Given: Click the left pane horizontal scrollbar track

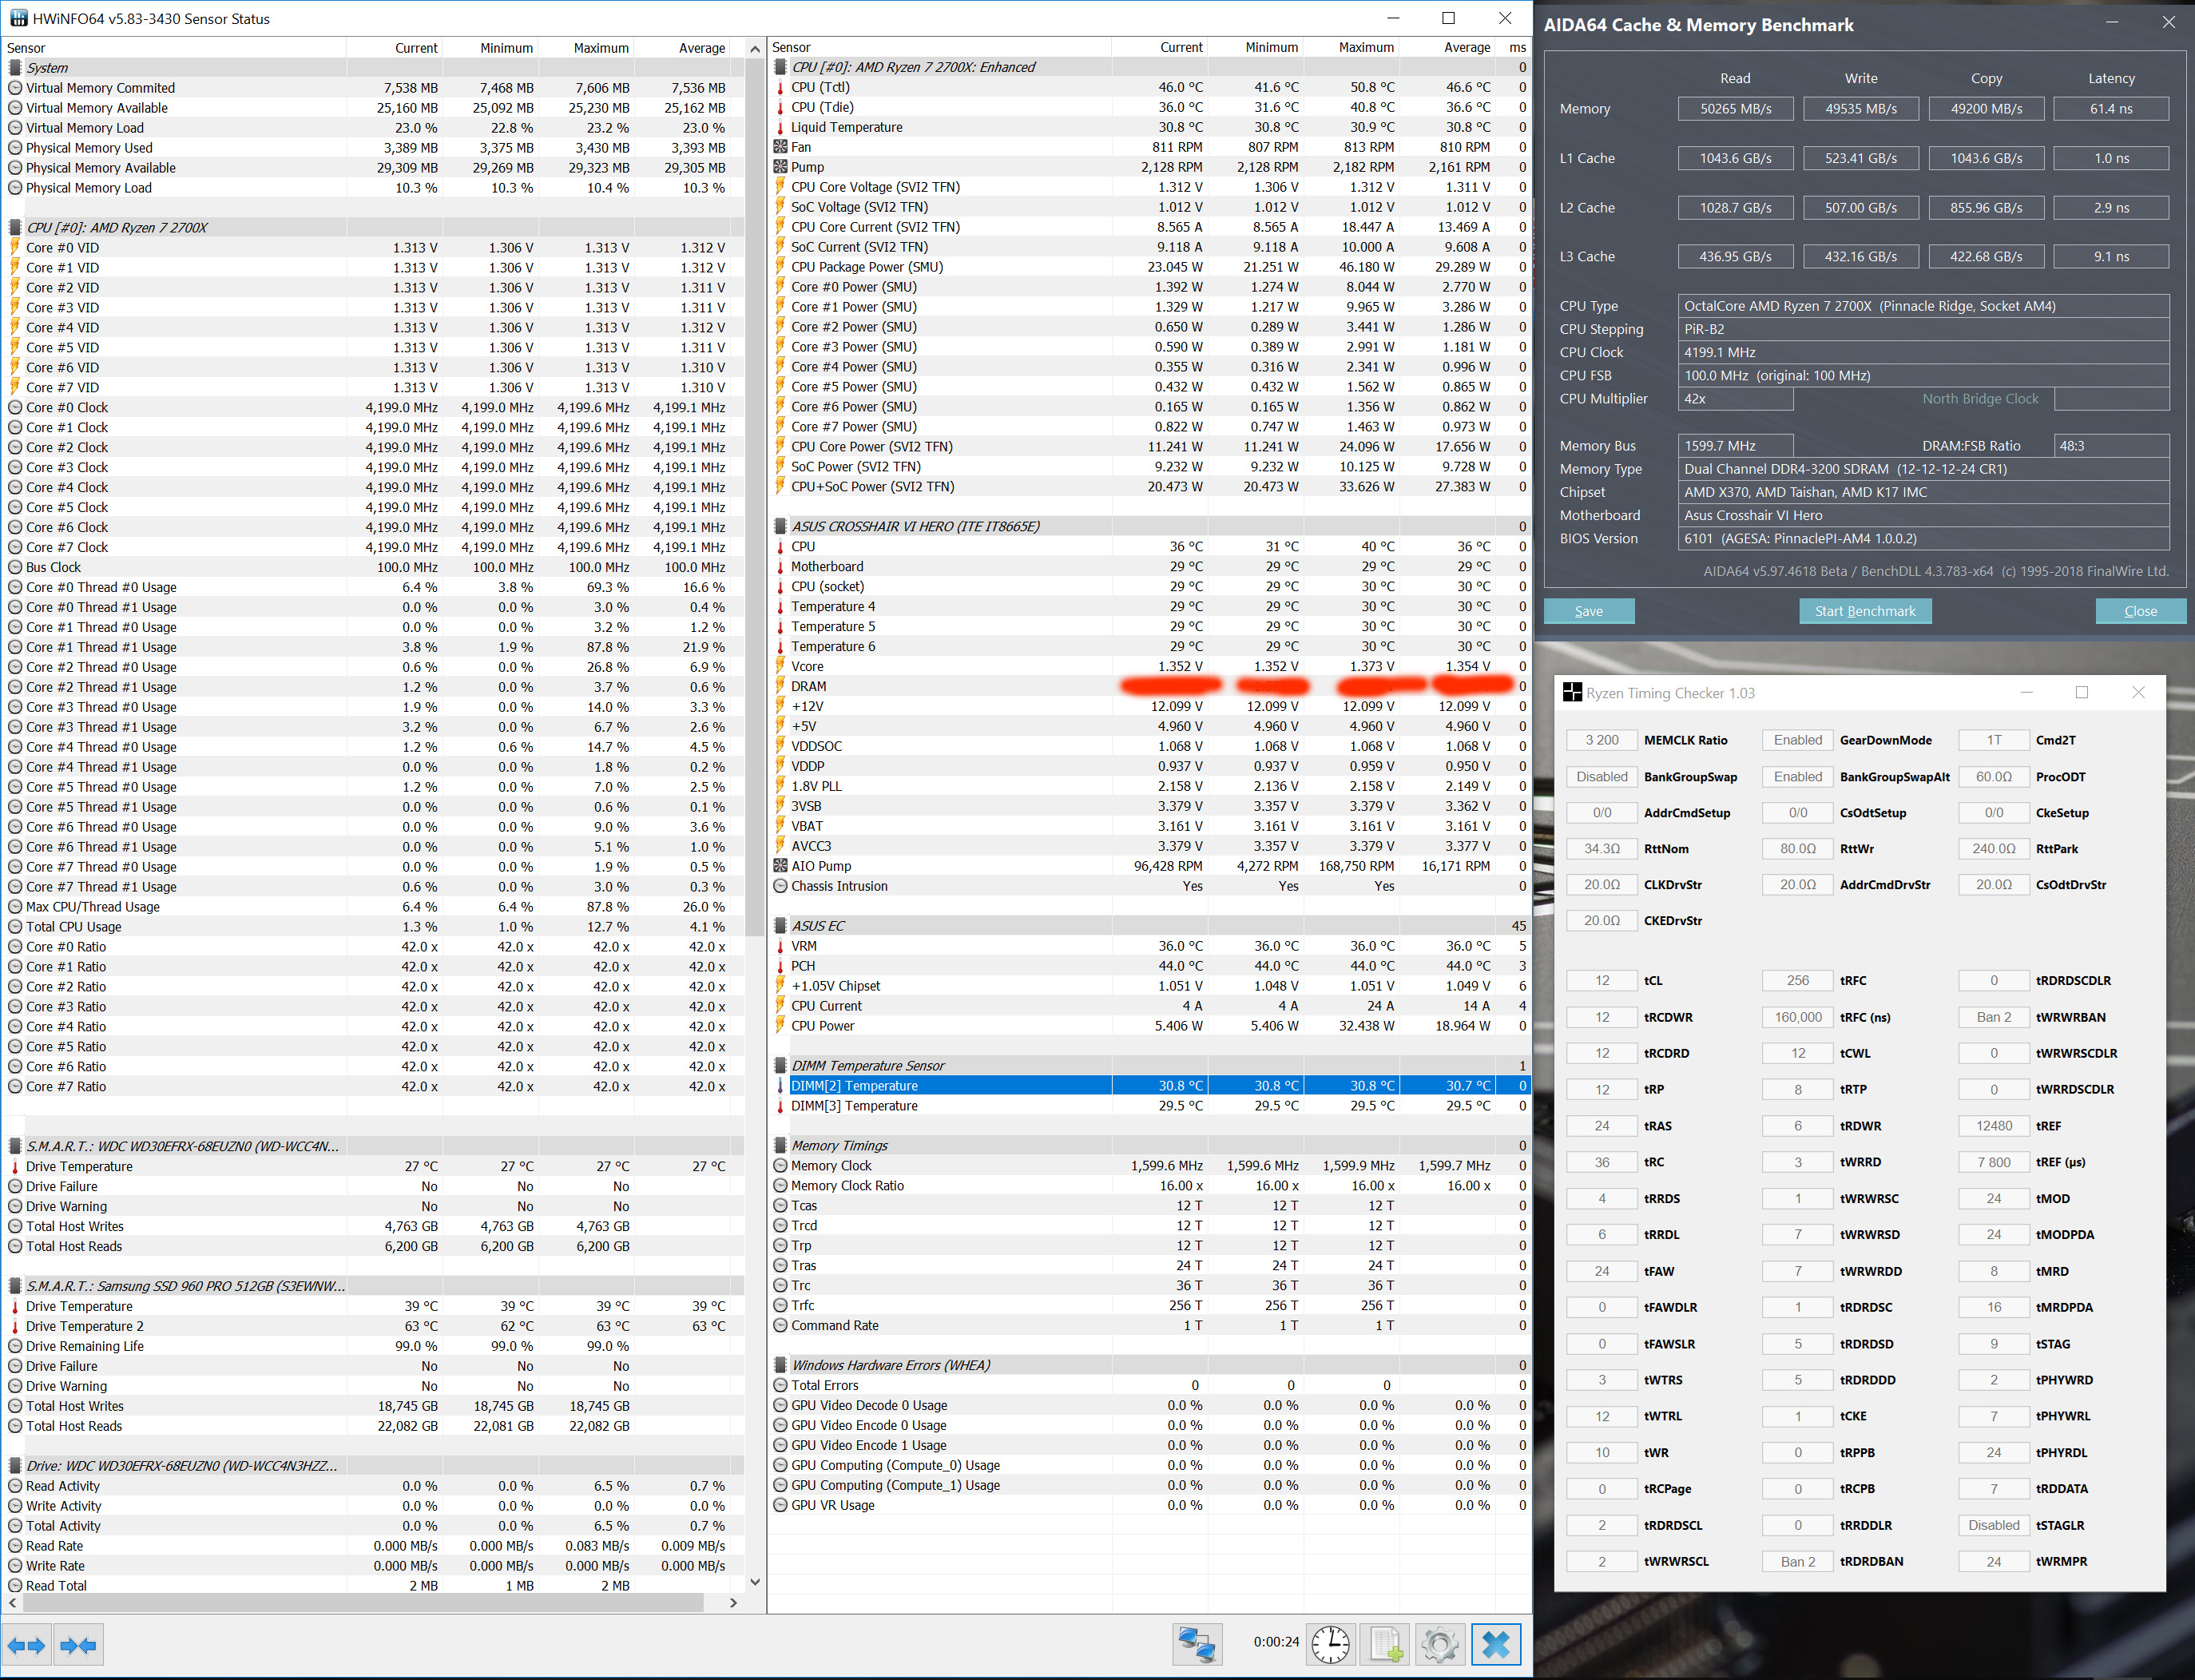Looking at the screenshot, I should click(x=714, y=1602).
